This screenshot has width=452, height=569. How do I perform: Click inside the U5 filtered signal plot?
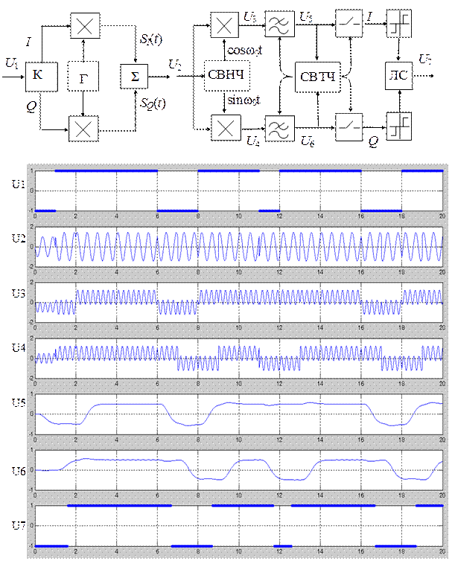coord(239,414)
